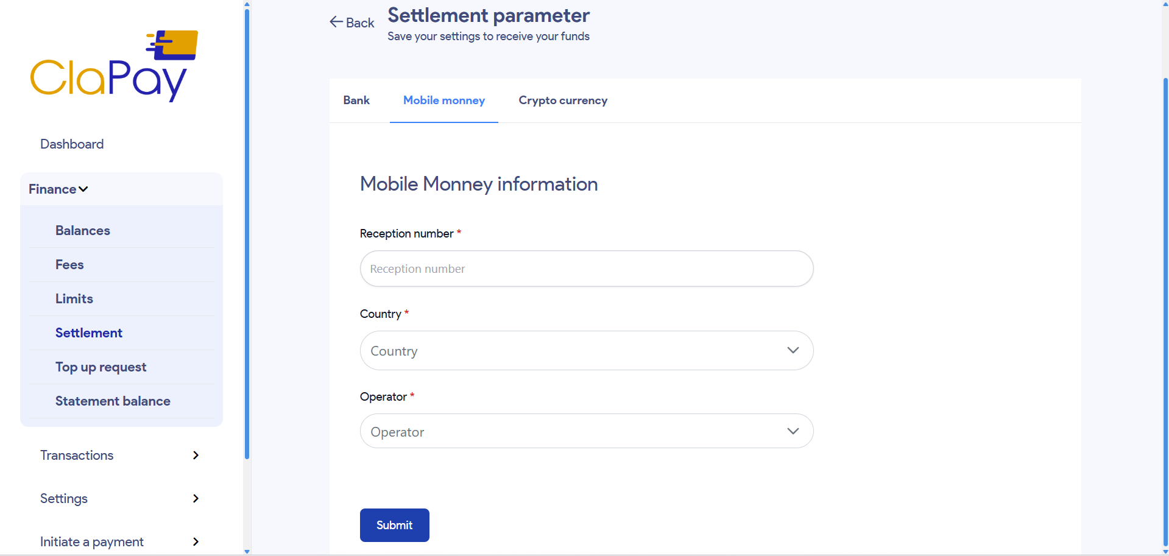Expand the Initiate a payment chevron
Image resolution: width=1169 pixels, height=556 pixels.
pos(196,541)
